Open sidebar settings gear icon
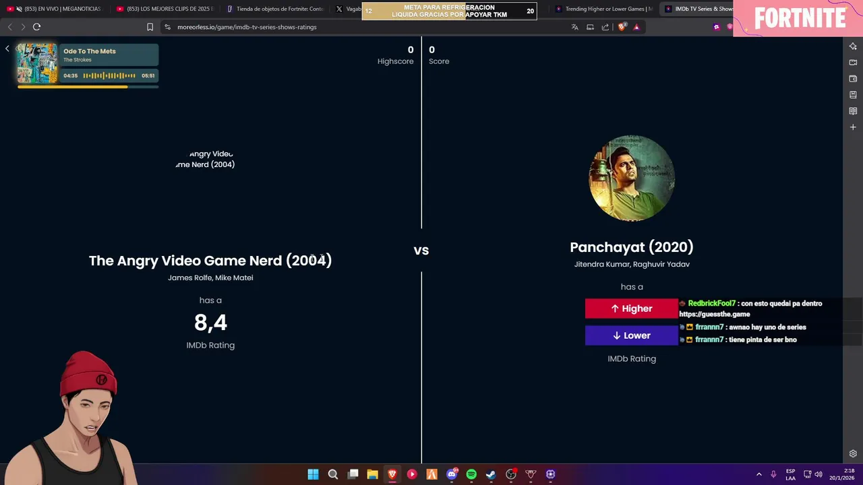The height and width of the screenshot is (485, 863). 853,453
